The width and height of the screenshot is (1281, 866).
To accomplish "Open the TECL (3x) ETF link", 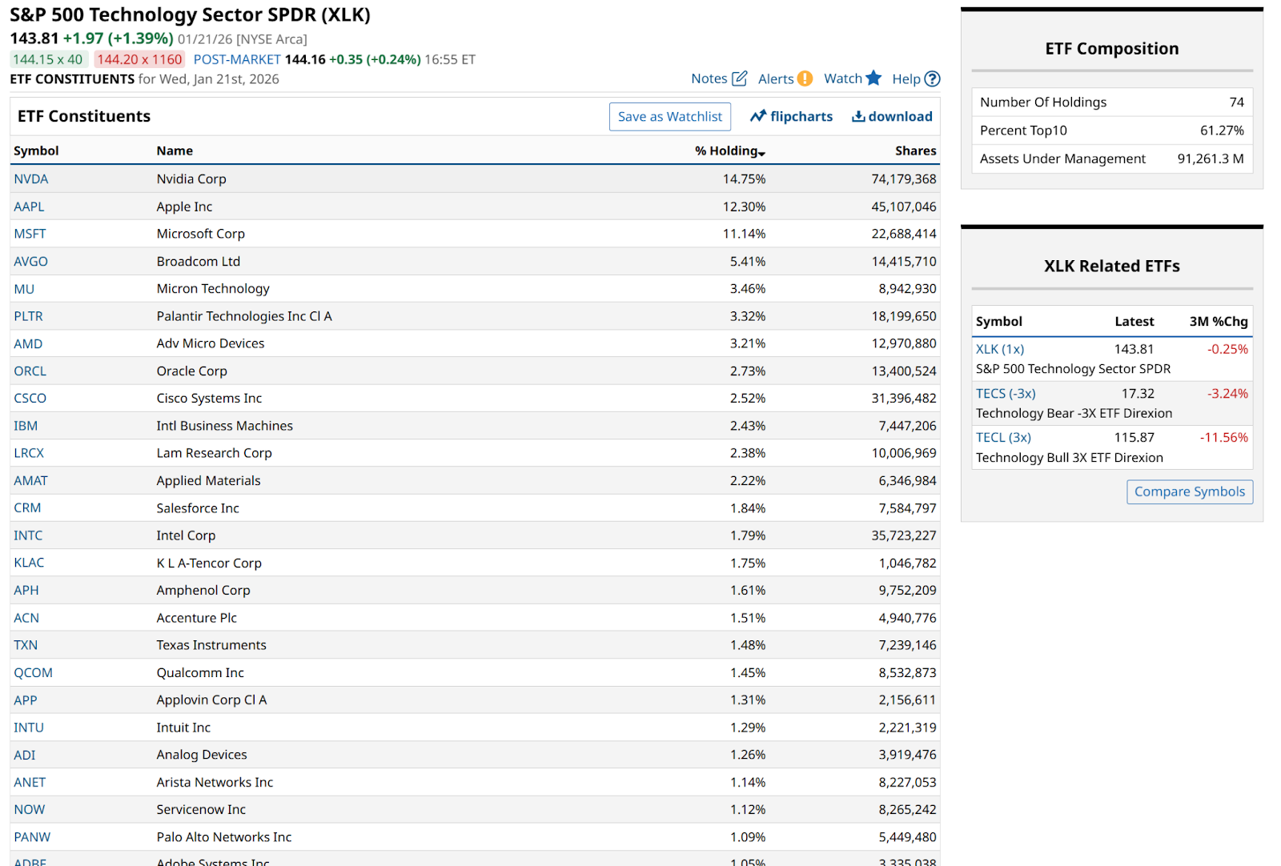I will [x=1003, y=438].
